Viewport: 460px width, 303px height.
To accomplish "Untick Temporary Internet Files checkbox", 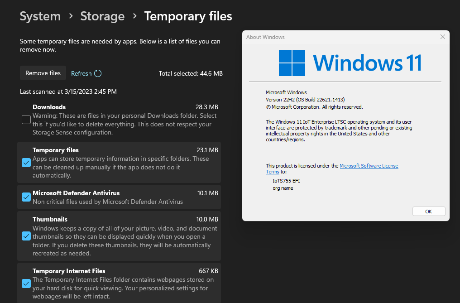I will point(26,284).
